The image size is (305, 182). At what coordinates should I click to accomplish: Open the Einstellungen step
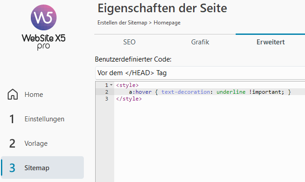[x=44, y=119]
